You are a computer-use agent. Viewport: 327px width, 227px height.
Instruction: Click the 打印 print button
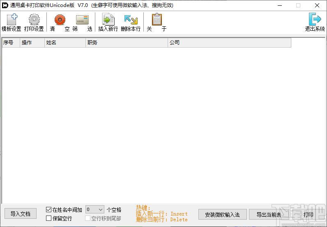[308, 215]
